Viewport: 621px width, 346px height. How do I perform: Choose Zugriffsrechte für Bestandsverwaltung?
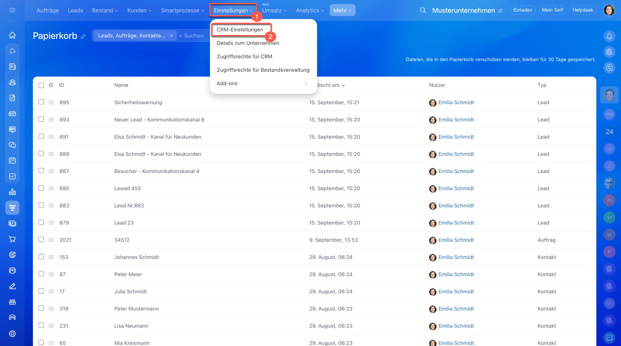click(x=263, y=70)
